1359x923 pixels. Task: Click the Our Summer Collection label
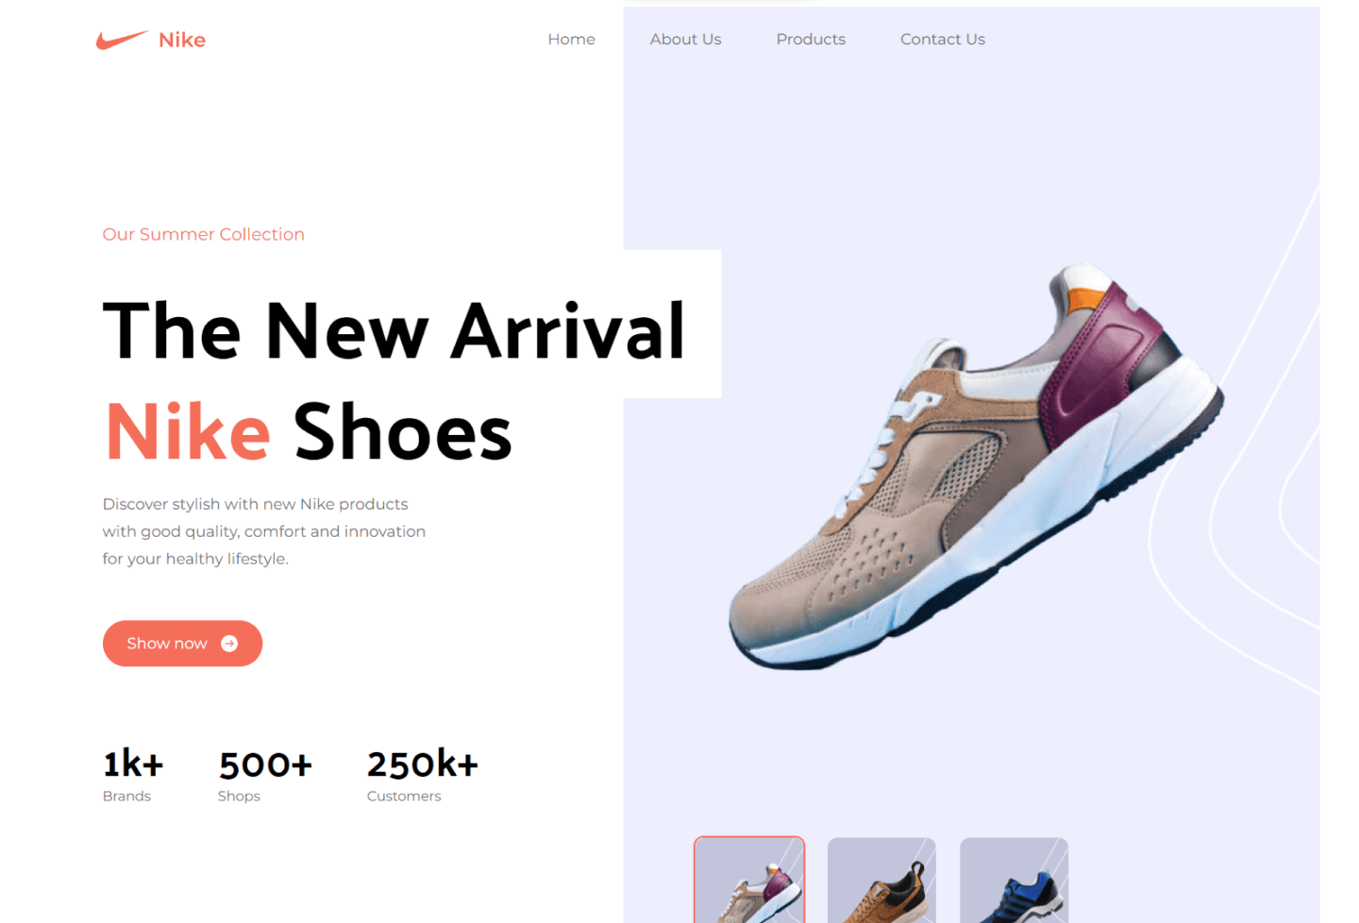[204, 234]
